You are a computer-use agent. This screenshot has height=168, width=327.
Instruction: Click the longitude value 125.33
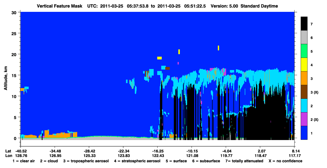pyautogui.click(x=89, y=156)
